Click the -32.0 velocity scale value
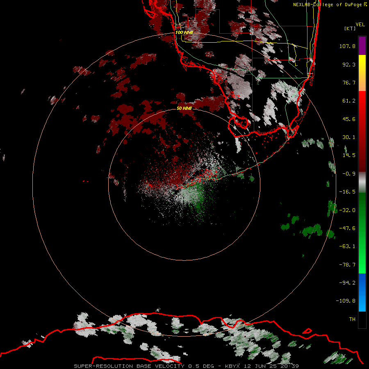Viewport: 369px width, 369px height. [347, 210]
